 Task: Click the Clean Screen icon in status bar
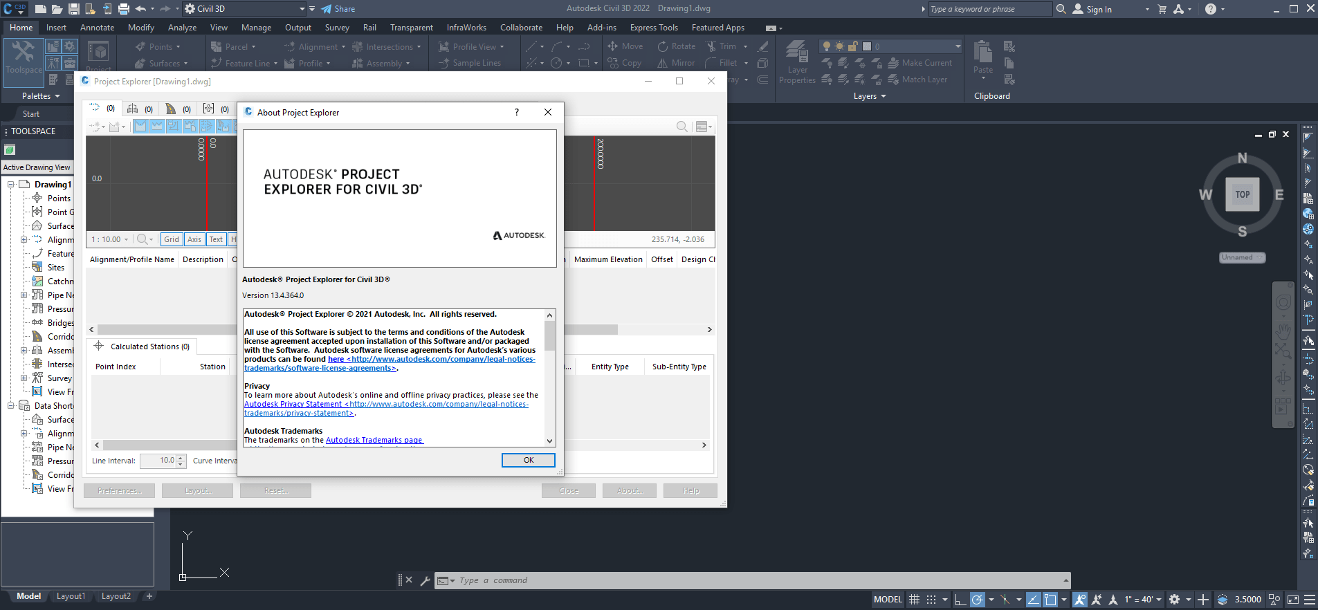tap(1292, 600)
